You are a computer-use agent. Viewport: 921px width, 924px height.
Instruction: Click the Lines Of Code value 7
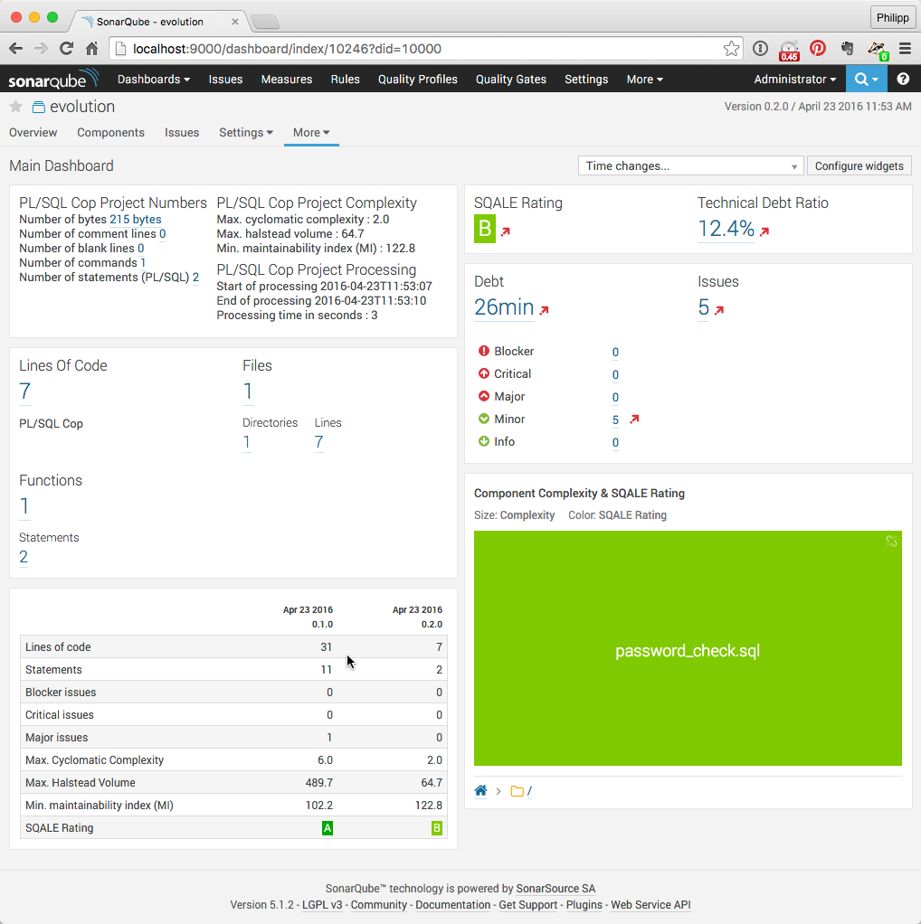(x=24, y=391)
